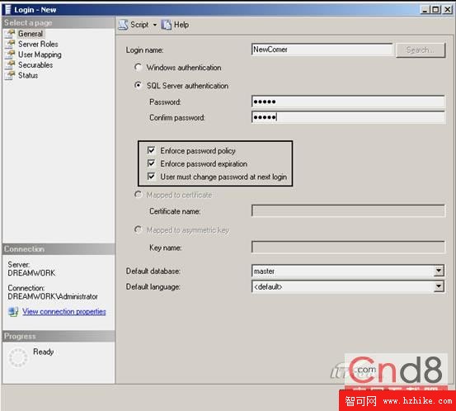Click the Login - New title icon
Screen dimensions: 456x411
pos(8,10)
